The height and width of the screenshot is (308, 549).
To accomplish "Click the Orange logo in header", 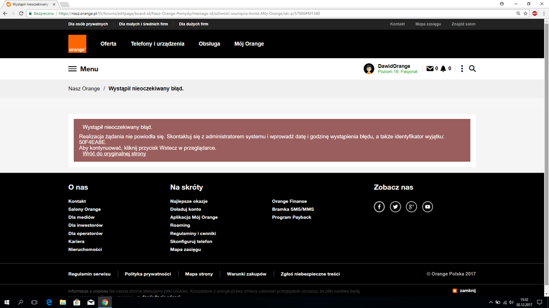I will click(x=77, y=44).
